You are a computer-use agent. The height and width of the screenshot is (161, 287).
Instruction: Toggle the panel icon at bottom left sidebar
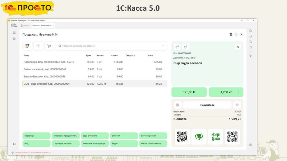point(14,144)
